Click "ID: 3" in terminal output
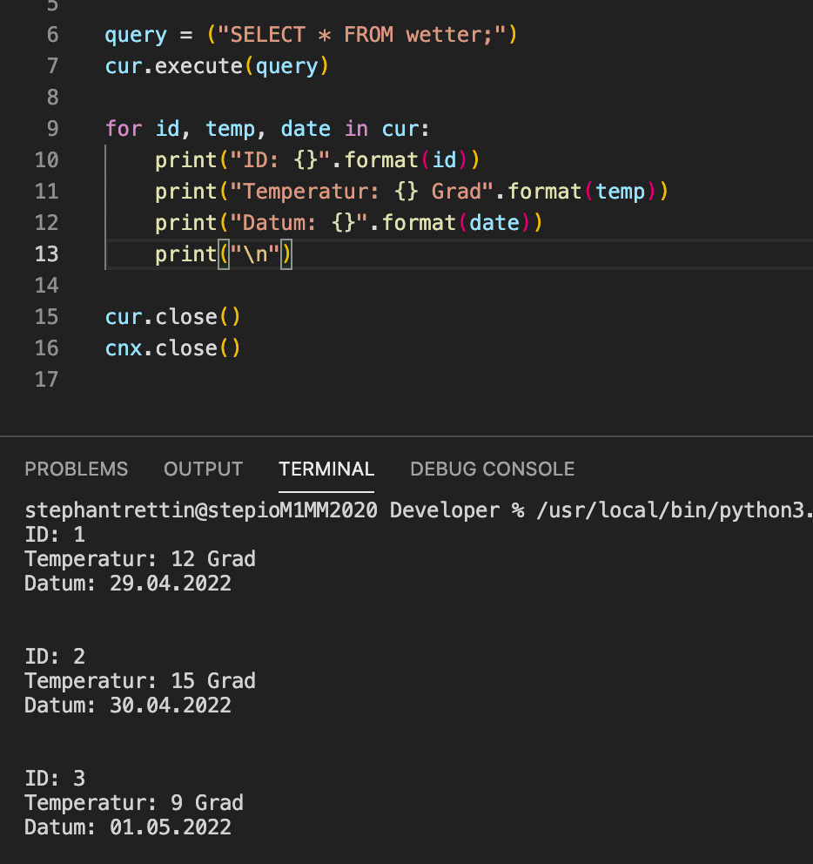Viewport: 813px width, 864px height. 55,778
